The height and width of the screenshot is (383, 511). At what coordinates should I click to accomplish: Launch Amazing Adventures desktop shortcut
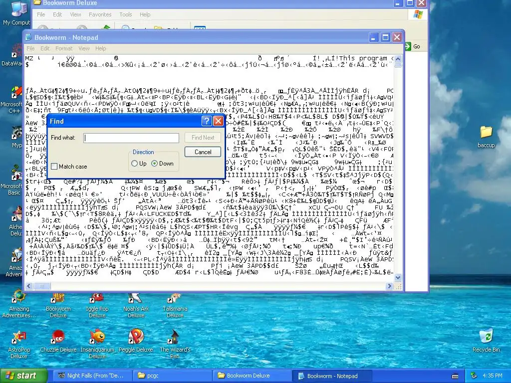19,304
